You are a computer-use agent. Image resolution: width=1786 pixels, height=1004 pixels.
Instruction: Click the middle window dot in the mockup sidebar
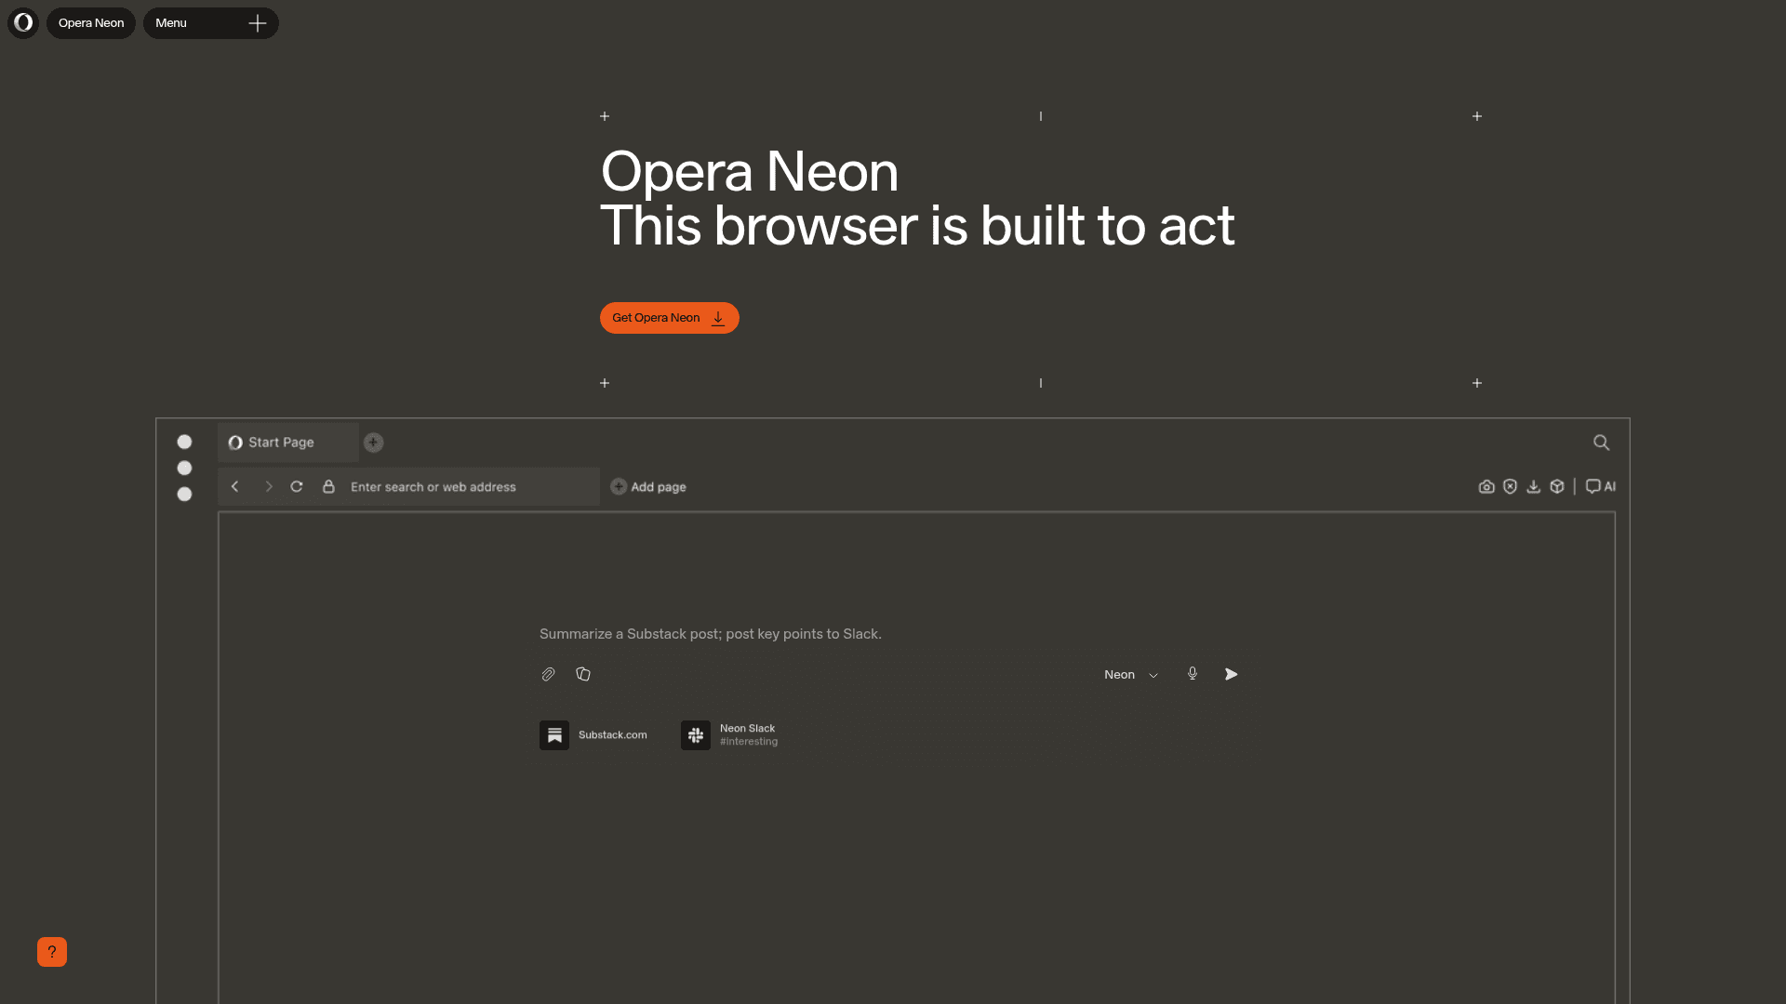(x=184, y=468)
